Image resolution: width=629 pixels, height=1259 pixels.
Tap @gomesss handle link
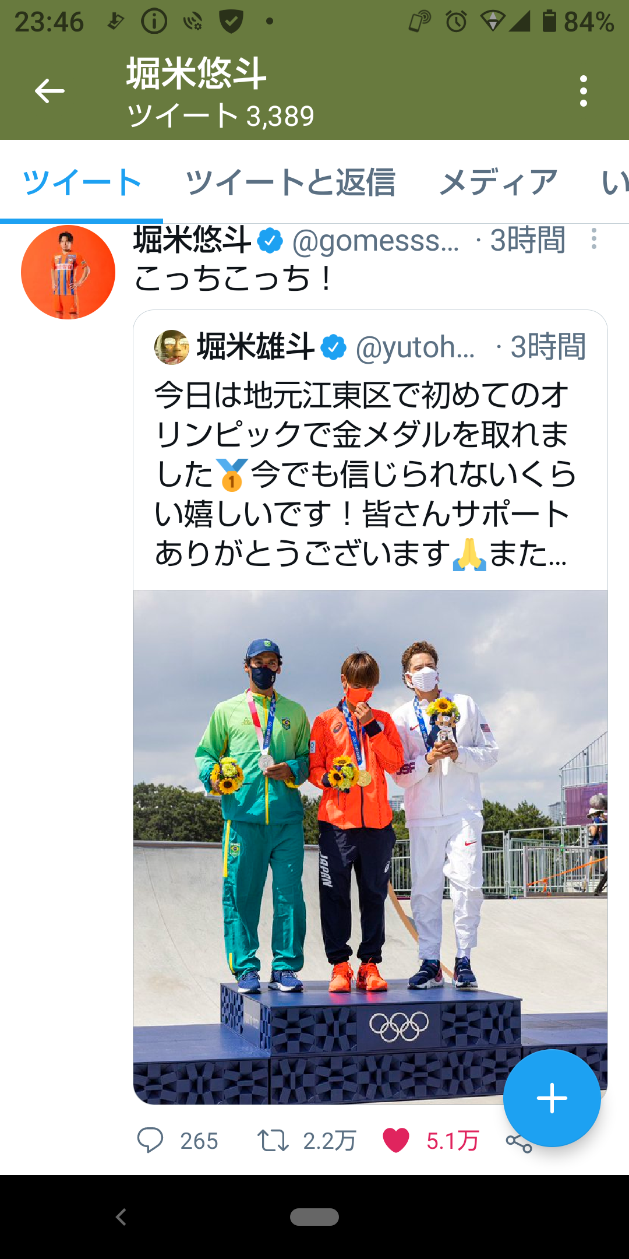coord(376,240)
